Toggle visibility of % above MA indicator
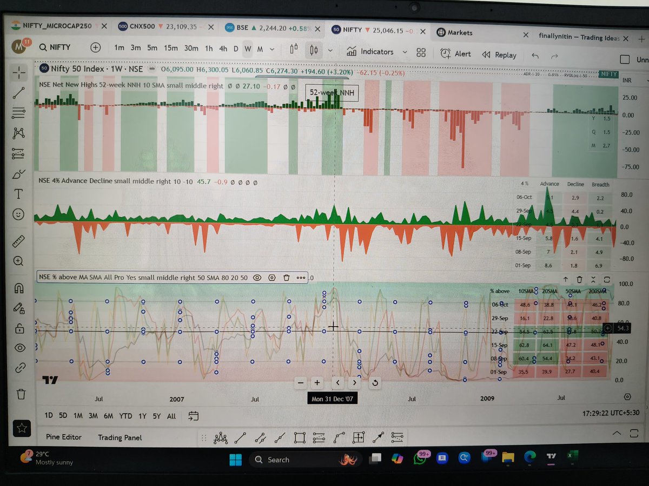The height and width of the screenshot is (486, 649). point(257,278)
